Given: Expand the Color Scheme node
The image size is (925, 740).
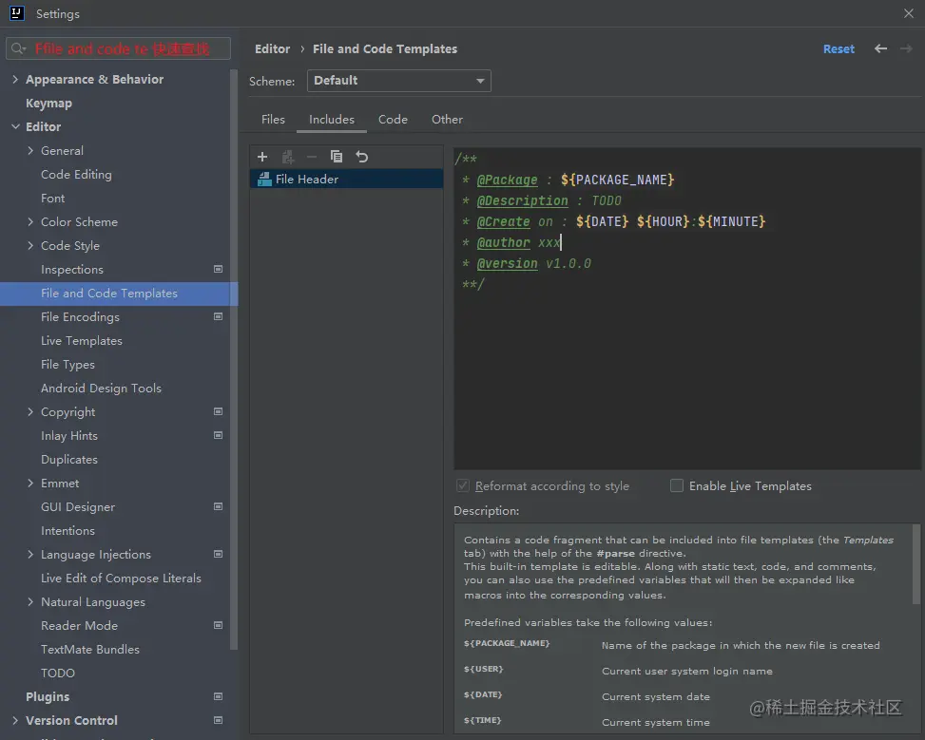Looking at the screenshot, I should point(30,221).
